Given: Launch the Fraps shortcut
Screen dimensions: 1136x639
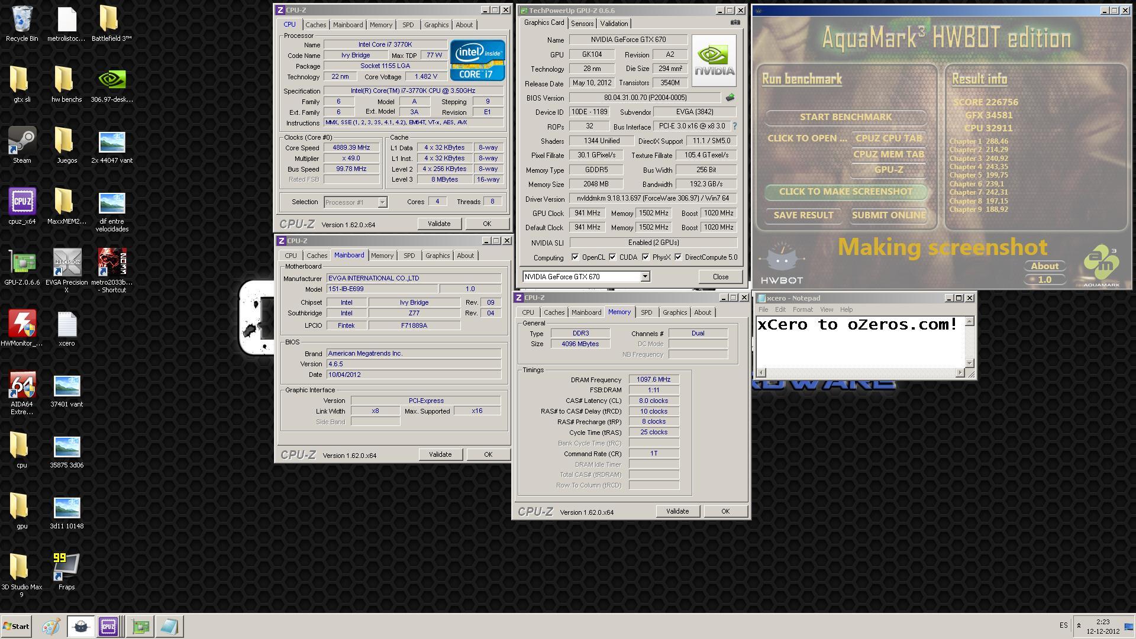Looking at the screenshot, I should point(66,572).
